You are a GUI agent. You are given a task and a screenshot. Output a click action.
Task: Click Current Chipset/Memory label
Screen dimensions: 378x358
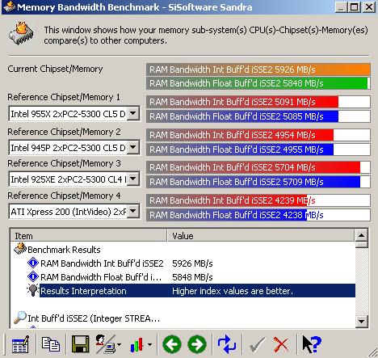55,69
